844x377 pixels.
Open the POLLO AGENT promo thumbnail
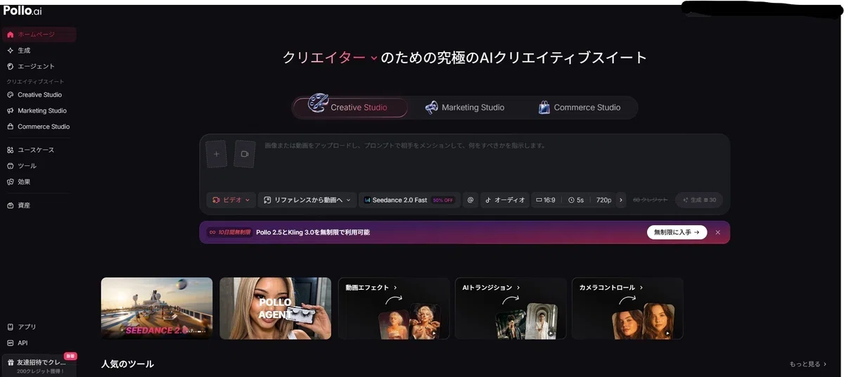pos(275,308)
